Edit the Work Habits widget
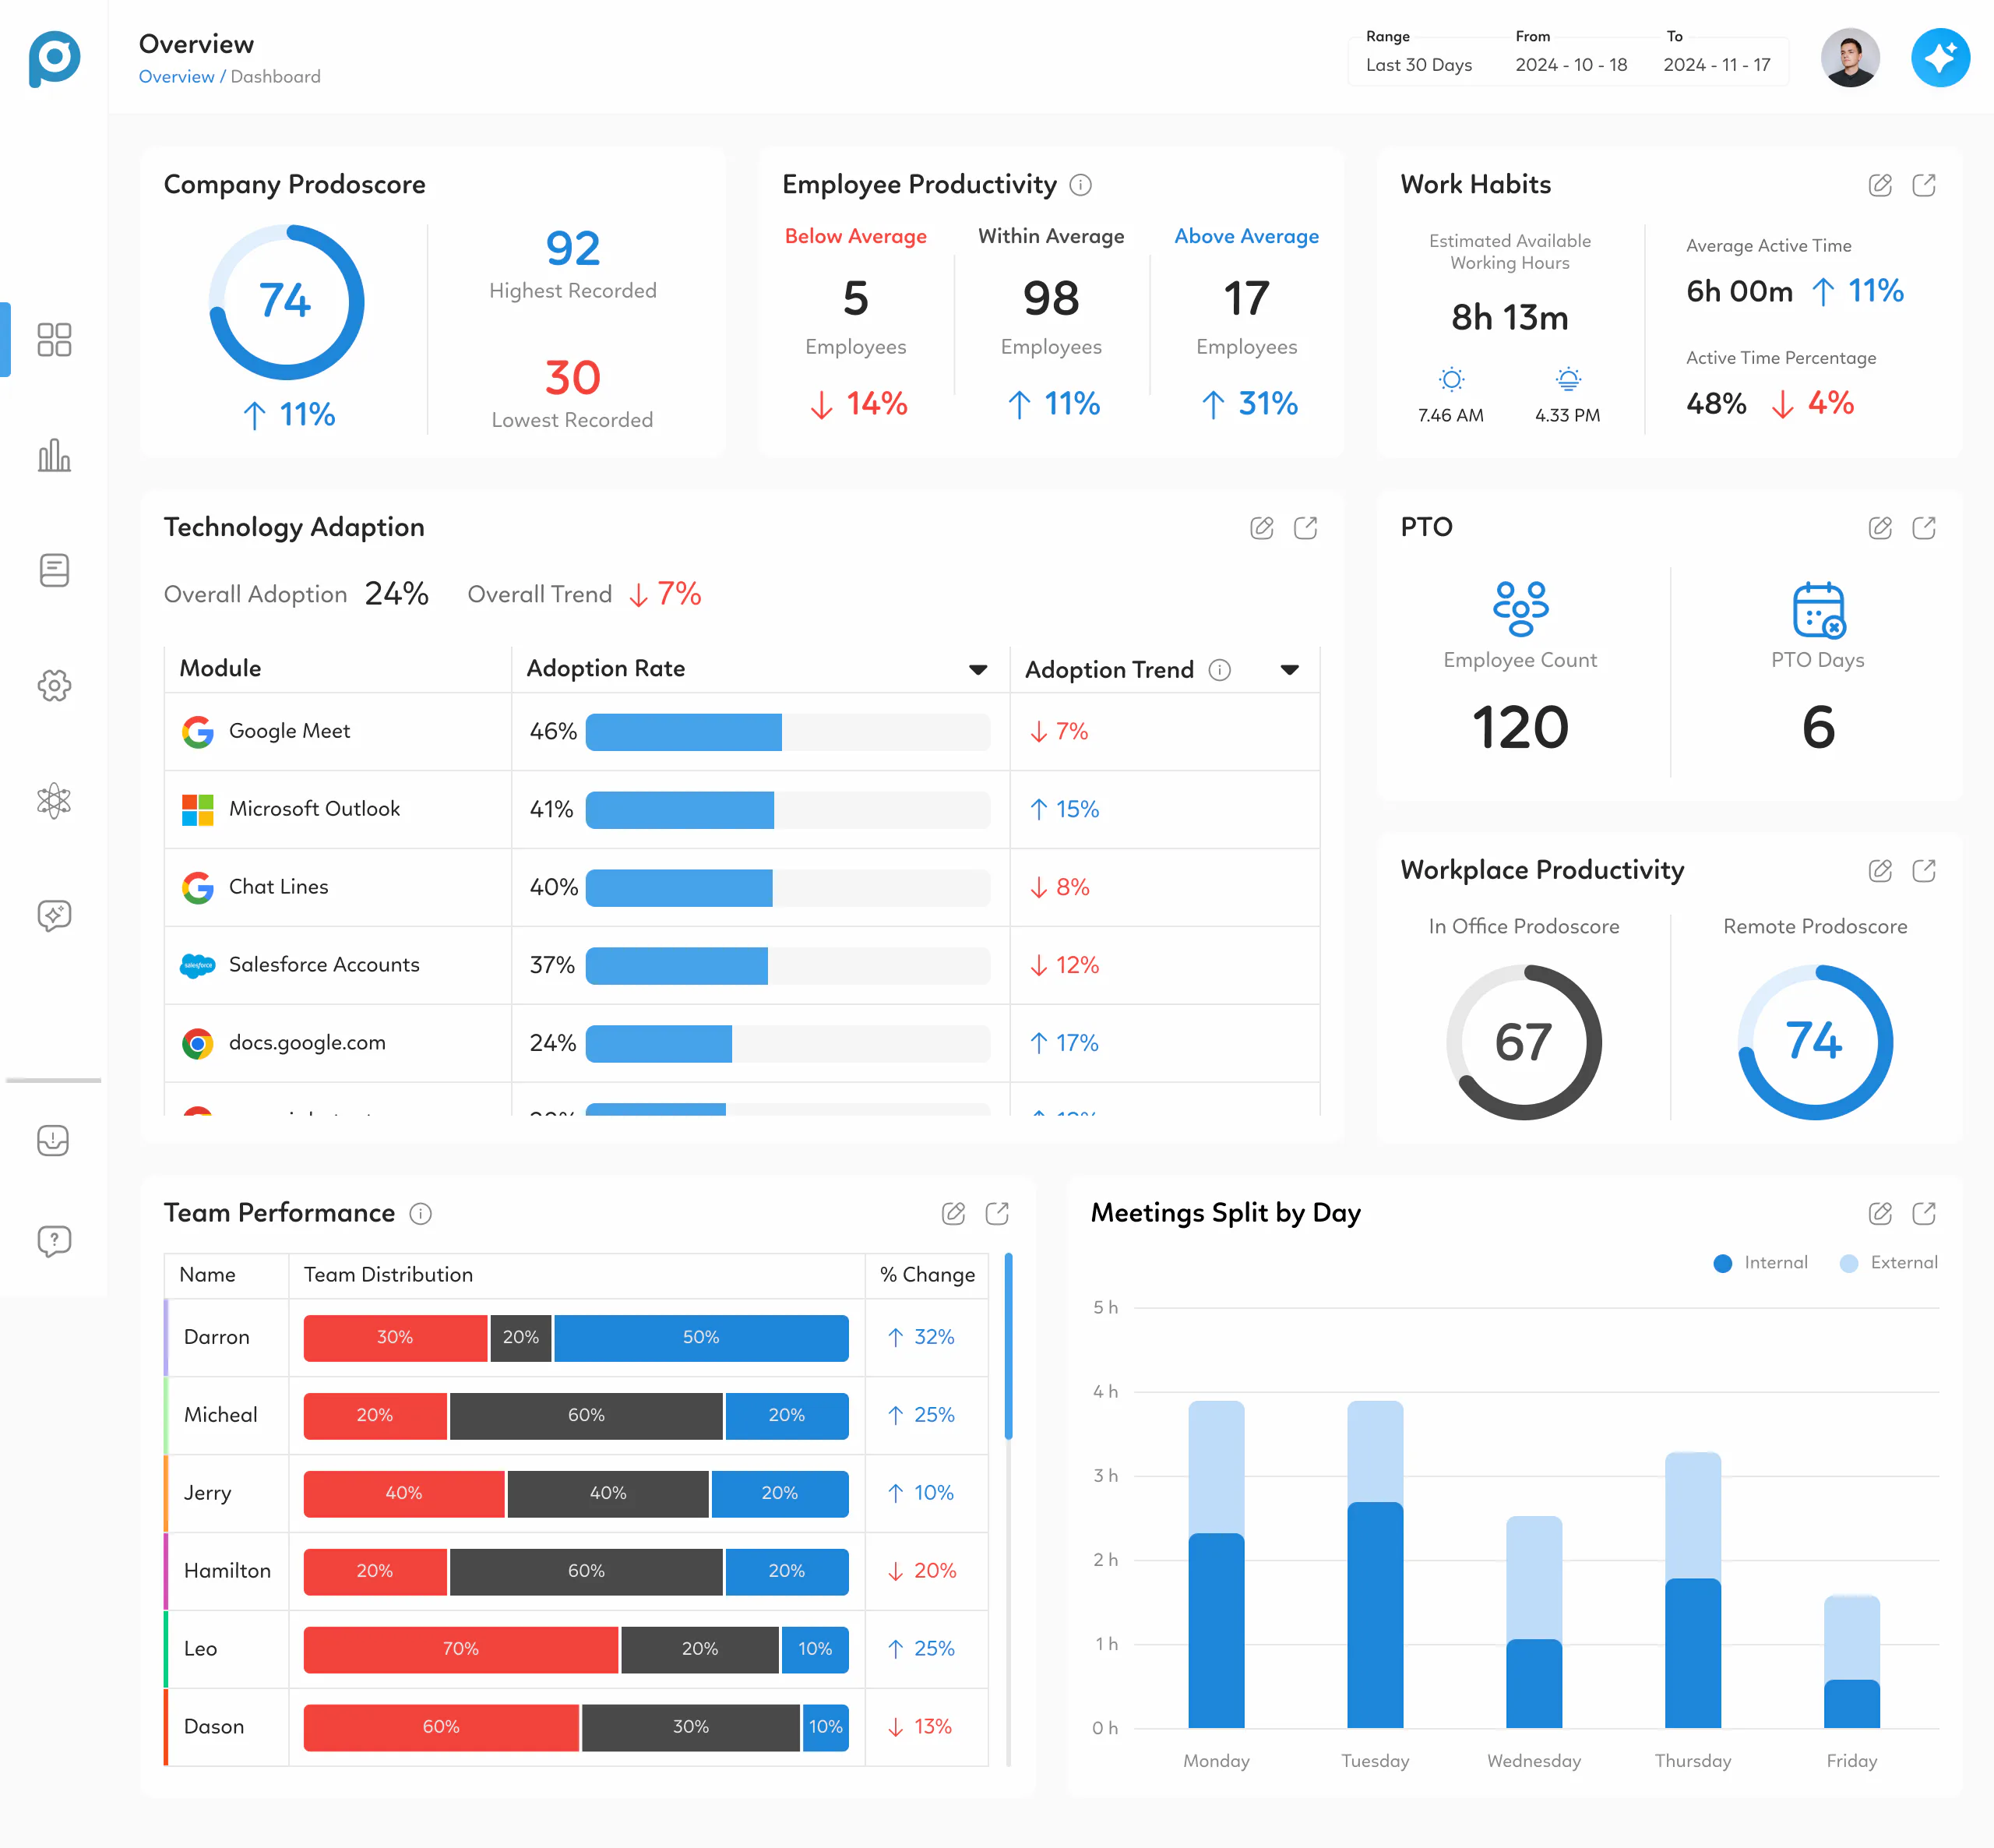The image size is (1994, 1848). (x=1880, y=185)
